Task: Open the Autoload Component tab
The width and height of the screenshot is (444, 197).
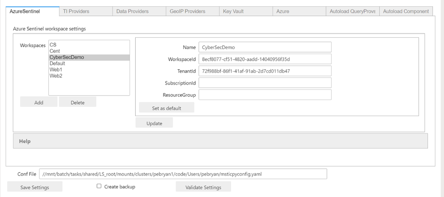Action: tap(406, 11)
